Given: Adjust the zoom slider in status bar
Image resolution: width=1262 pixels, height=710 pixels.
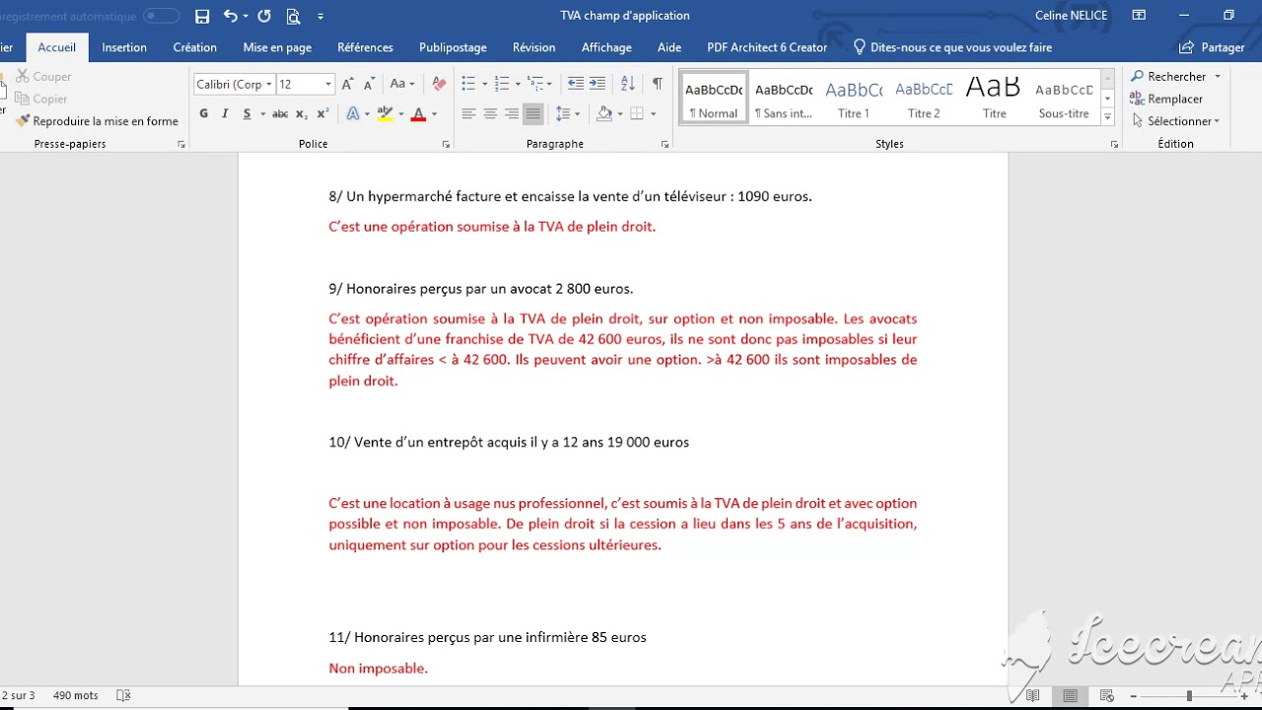Looking at the screenshot, I should [x=1189, y=695].
